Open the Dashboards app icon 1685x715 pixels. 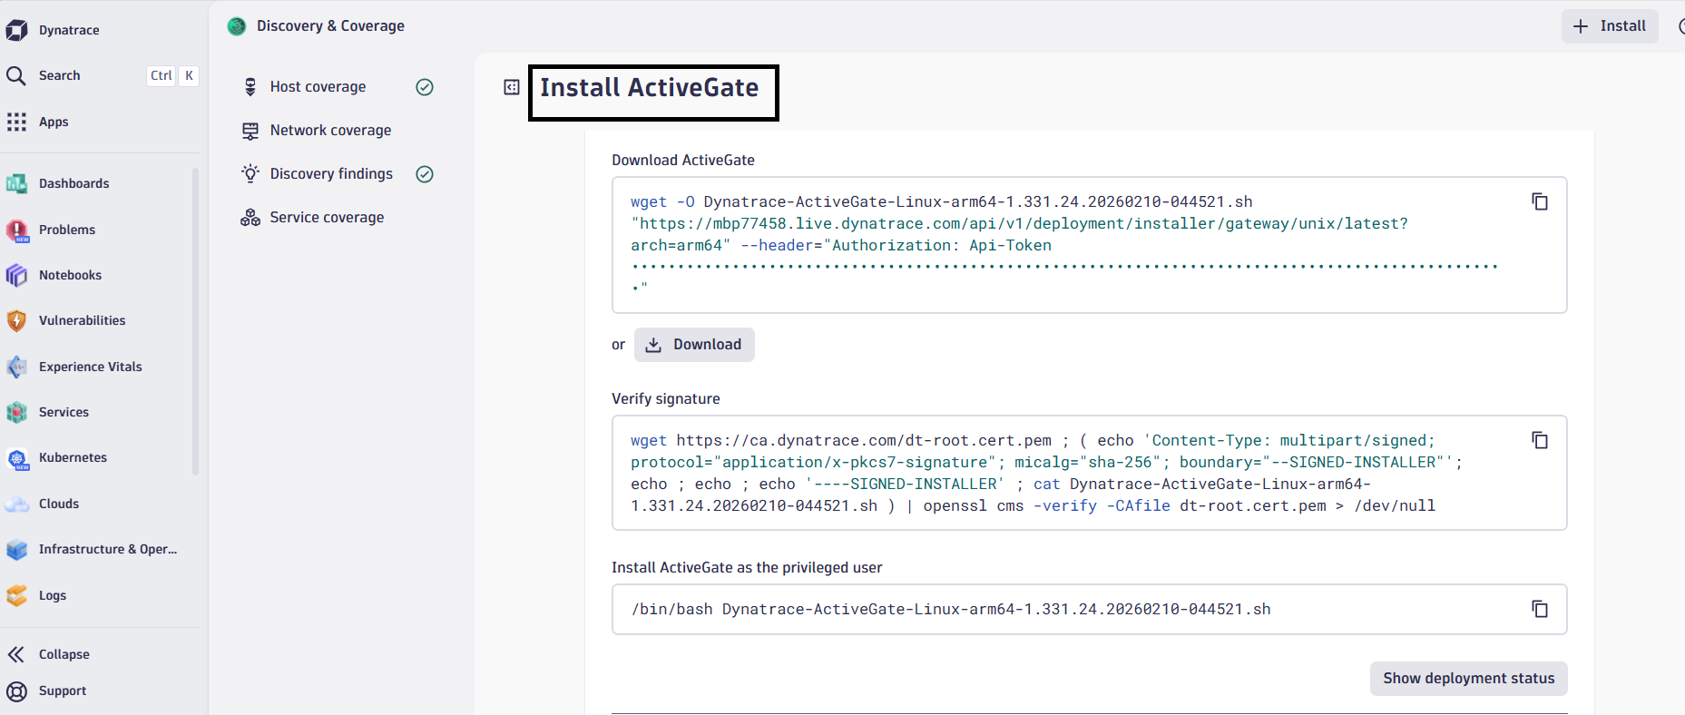point(16,183)
